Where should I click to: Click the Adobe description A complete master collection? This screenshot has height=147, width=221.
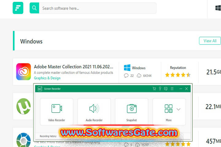tap(73, 73)
